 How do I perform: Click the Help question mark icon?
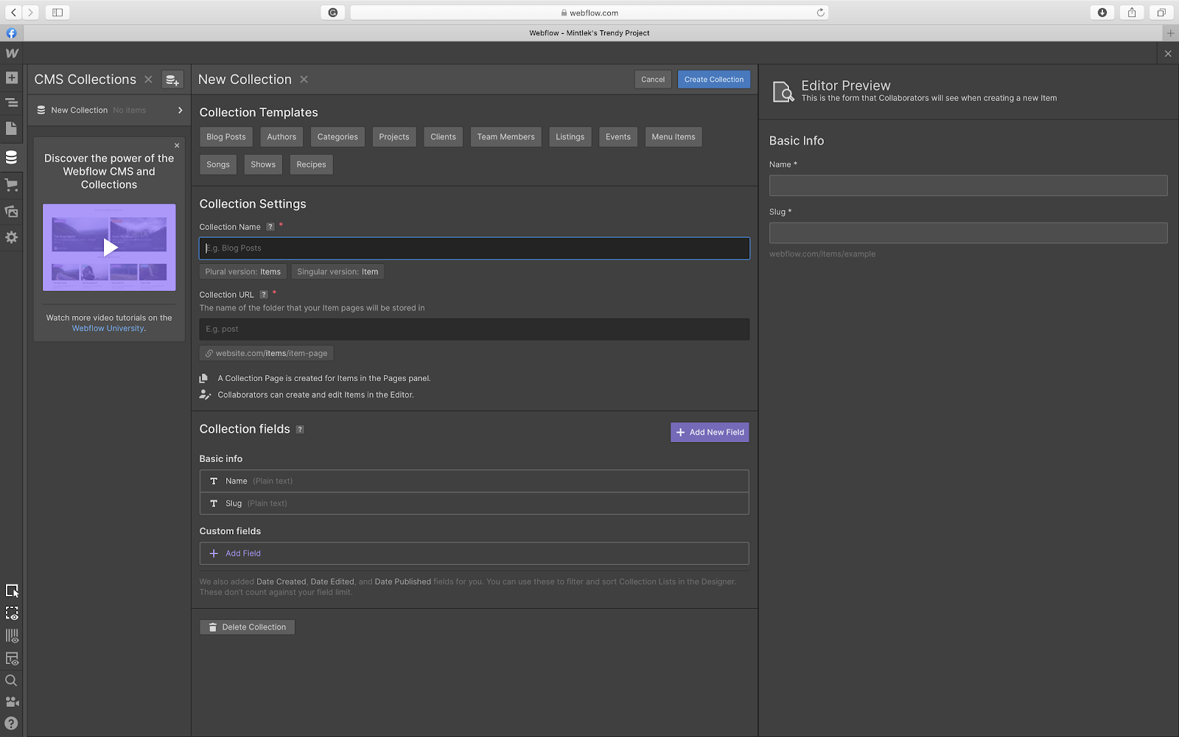pos(11,722)
